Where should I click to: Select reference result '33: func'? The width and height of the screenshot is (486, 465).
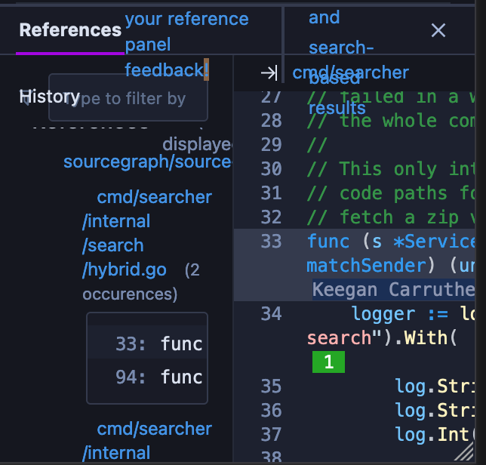(147, 343)
